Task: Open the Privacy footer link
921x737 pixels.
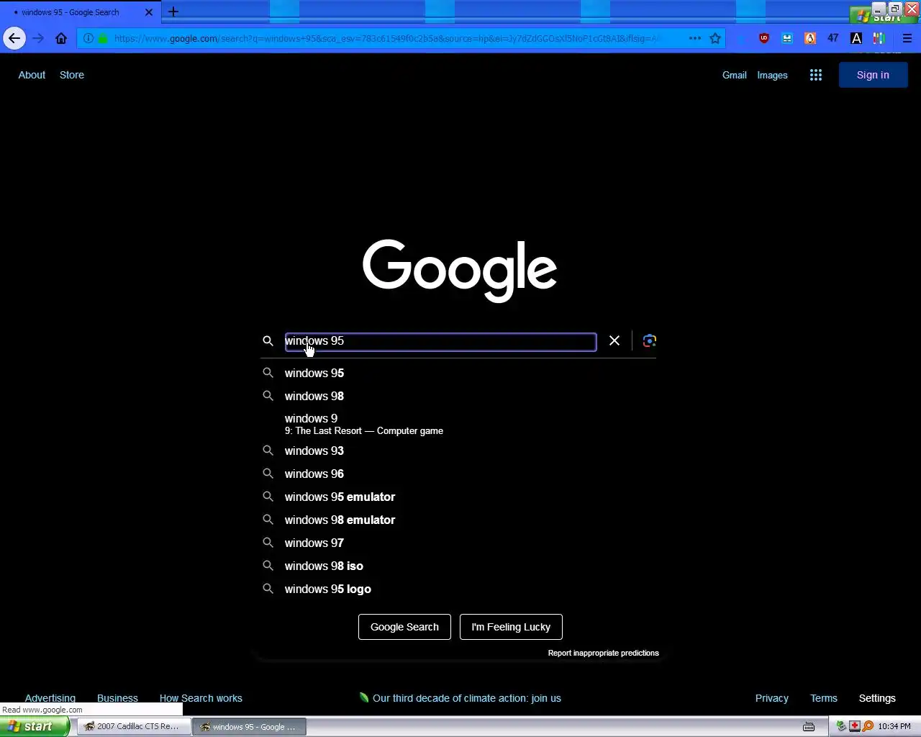Action: pyautogui.click(x=771, y=698)
